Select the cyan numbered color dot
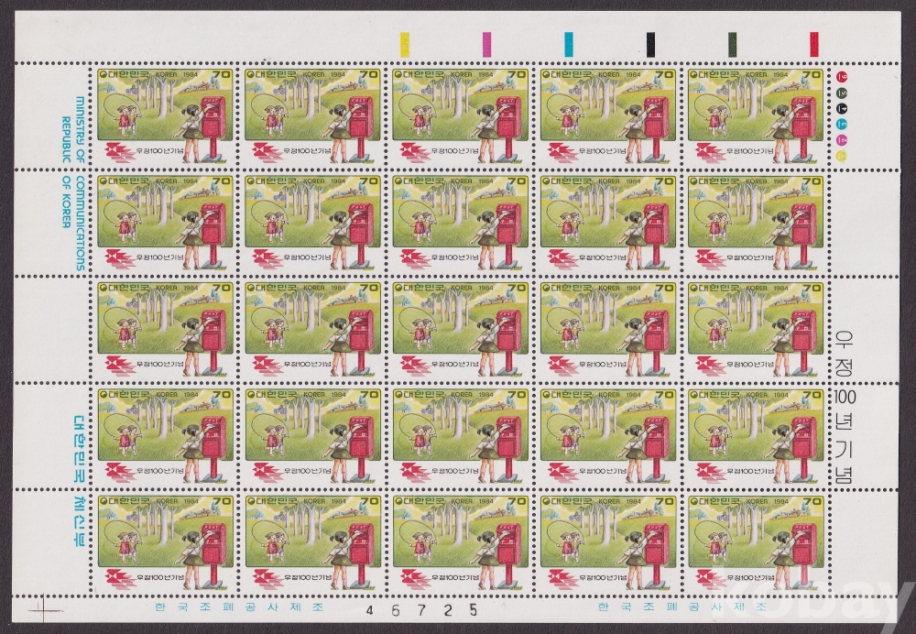This screenshot has width=916, height=634. [843, 124]
